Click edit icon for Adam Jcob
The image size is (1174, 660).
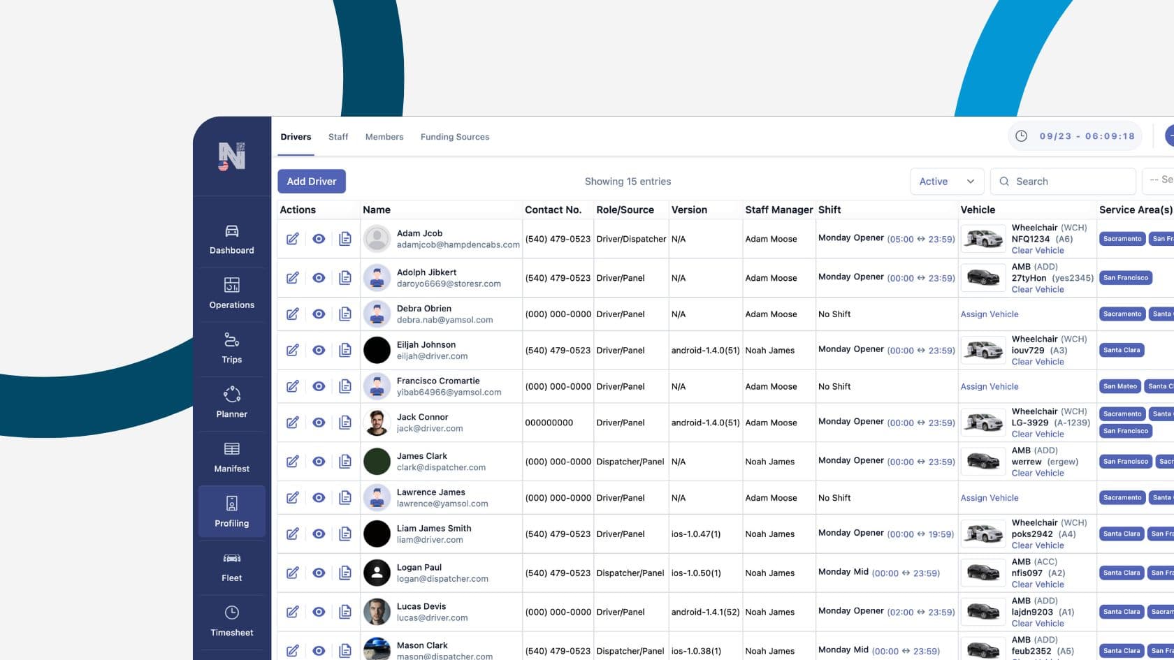292,239
